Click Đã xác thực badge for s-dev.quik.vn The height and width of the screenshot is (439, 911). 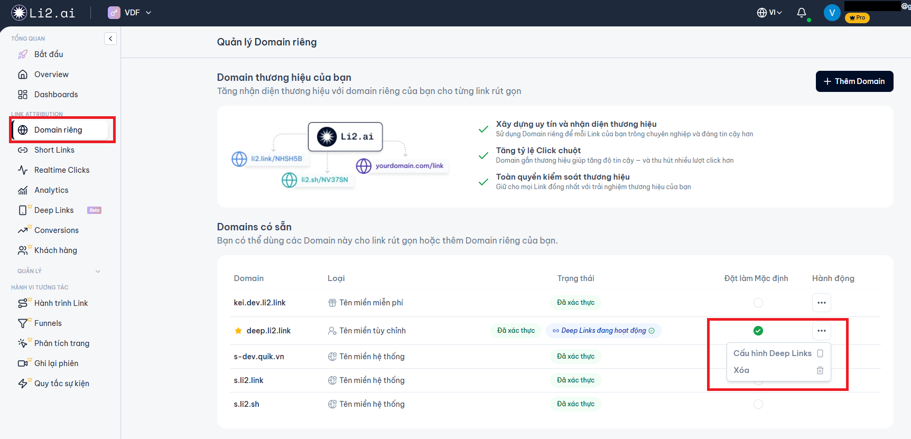pyautogui.click(x=575, y=357)
